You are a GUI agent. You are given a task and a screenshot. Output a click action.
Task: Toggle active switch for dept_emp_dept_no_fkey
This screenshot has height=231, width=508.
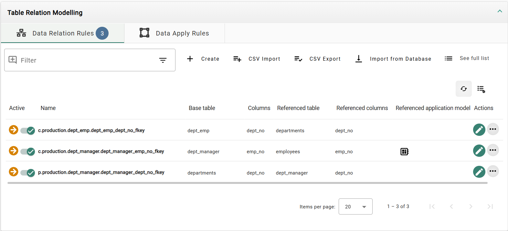coord(28,130)
